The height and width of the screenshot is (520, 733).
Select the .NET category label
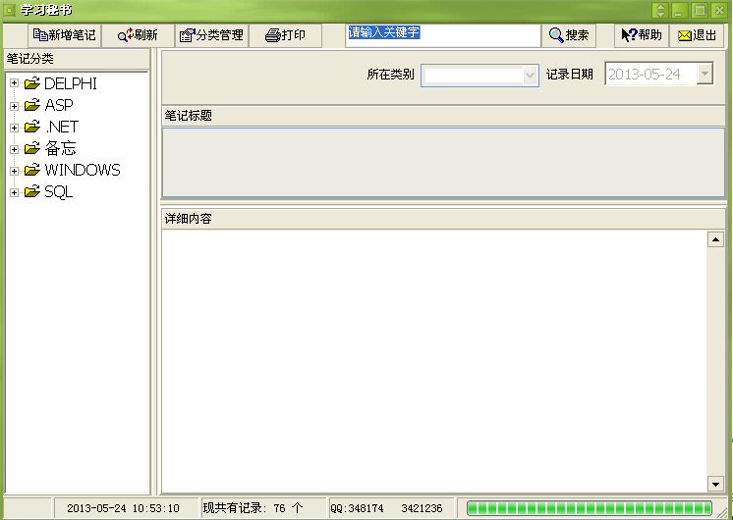62,127
